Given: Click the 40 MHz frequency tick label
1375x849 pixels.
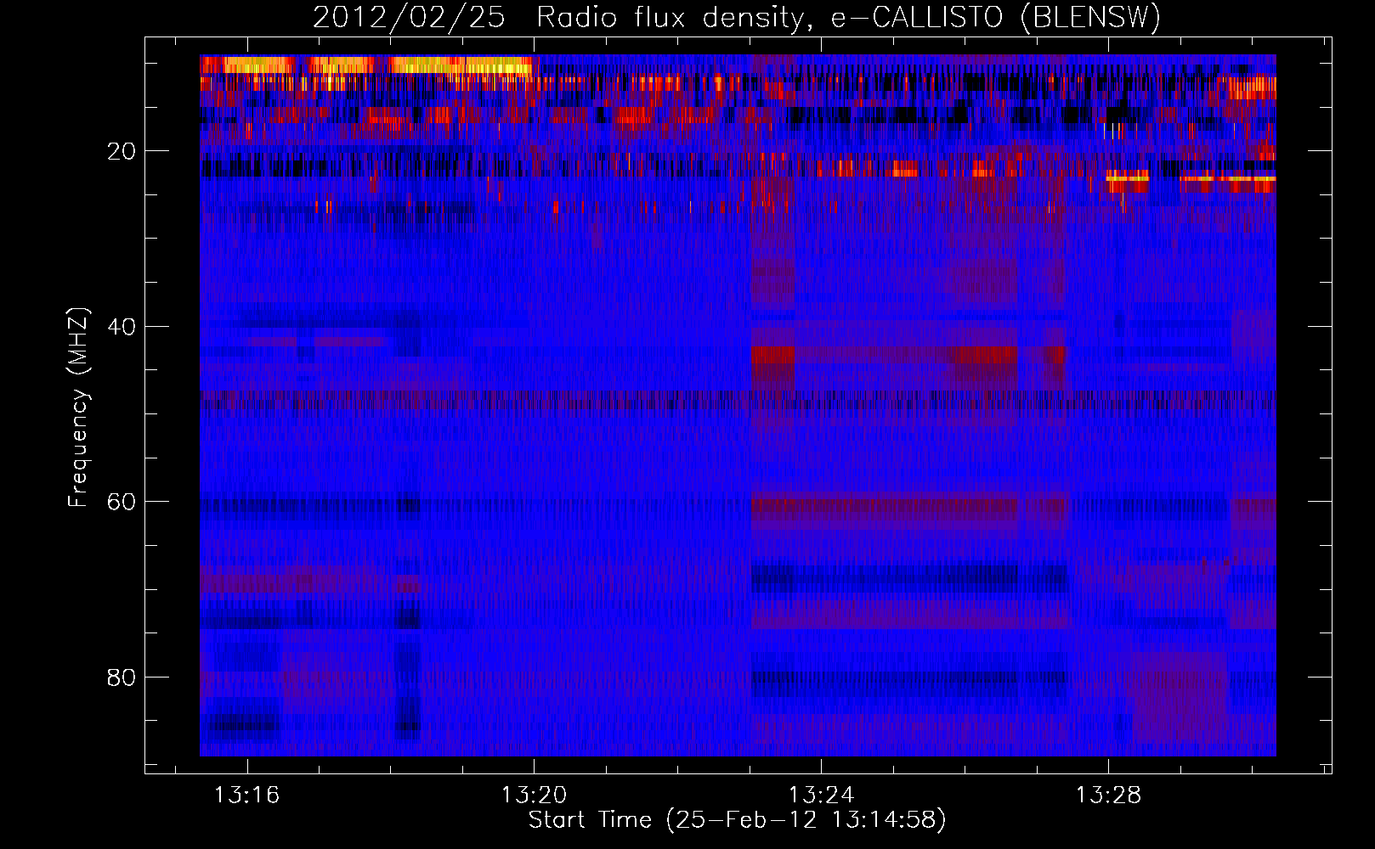Looking at the screenshot, I should tap(122, 327).
